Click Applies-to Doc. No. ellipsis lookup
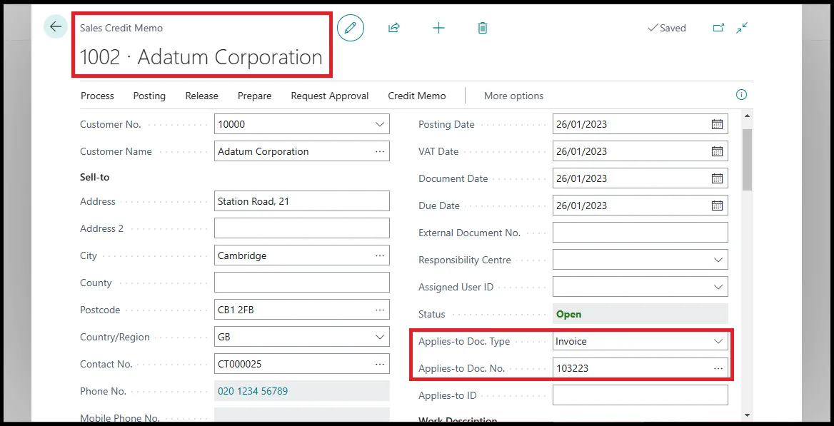 [718, 368]
